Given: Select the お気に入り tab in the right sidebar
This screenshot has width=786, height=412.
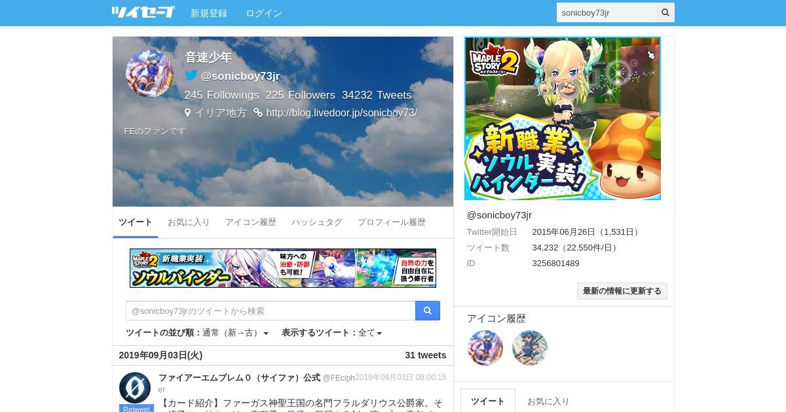Looking at the screenshot, I should [548, 401].
